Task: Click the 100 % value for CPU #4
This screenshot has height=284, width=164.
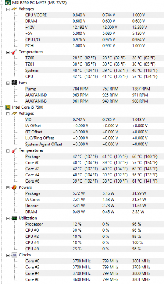Action: pyautogui.click(x=138, y=243)
